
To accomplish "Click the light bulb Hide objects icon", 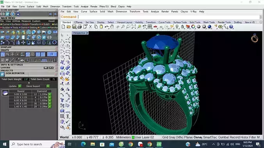I will pyautogui.click(x=177, y=27).
